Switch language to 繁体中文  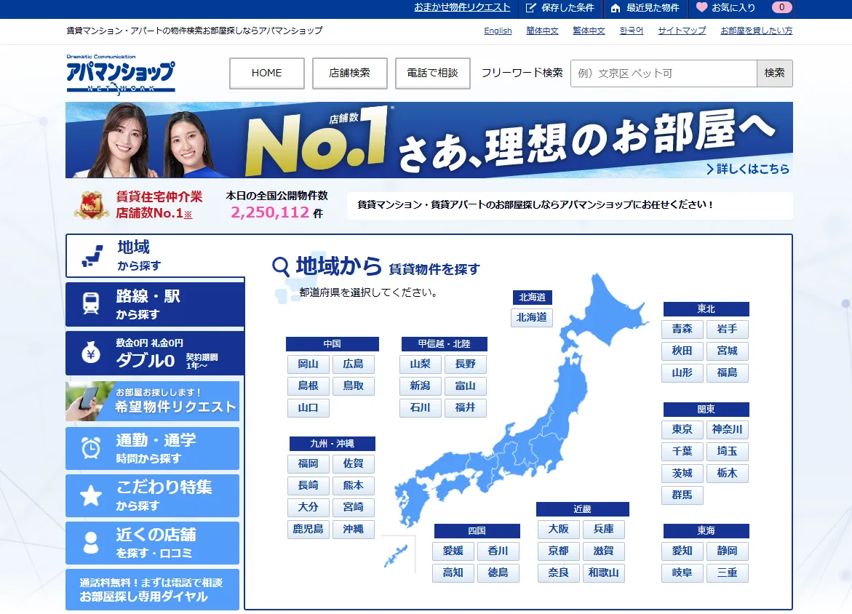click(x=589, y=31)
